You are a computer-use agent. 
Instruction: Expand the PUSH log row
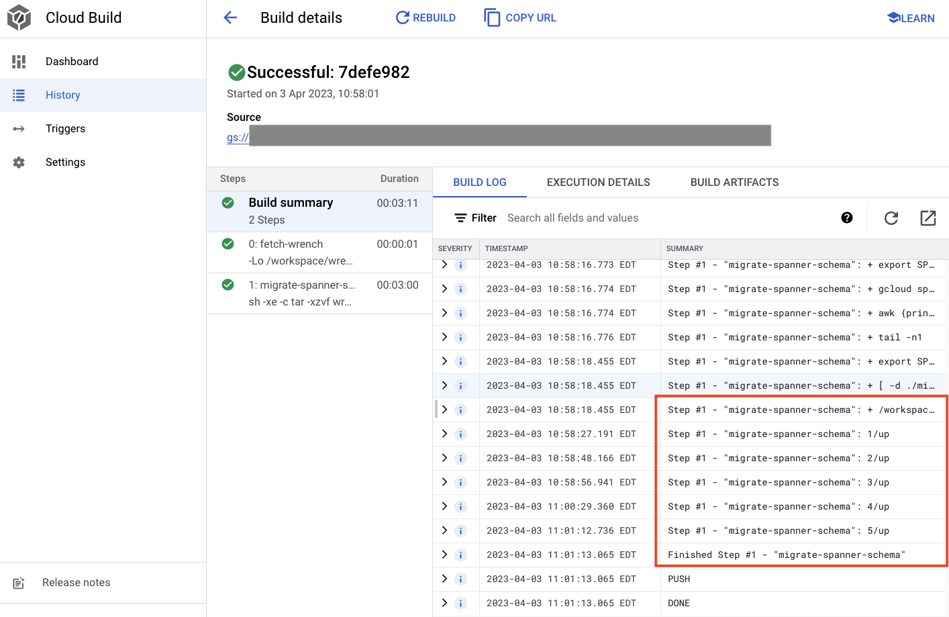(444, 579)
